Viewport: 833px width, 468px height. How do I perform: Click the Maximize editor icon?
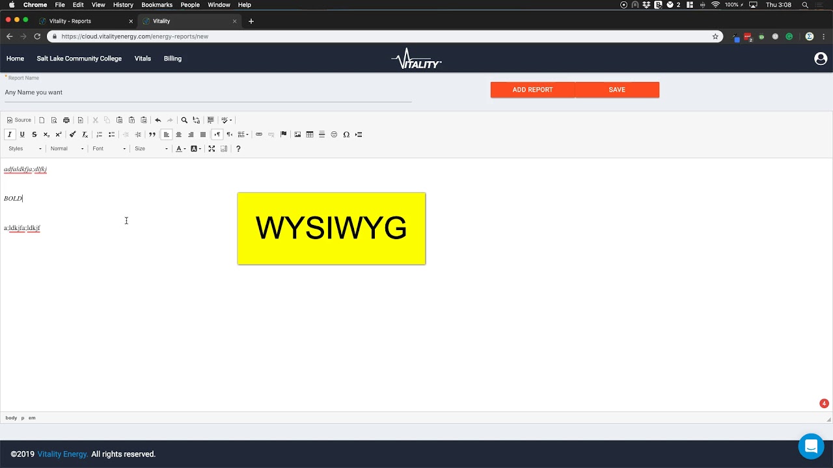tap(212, 149)
